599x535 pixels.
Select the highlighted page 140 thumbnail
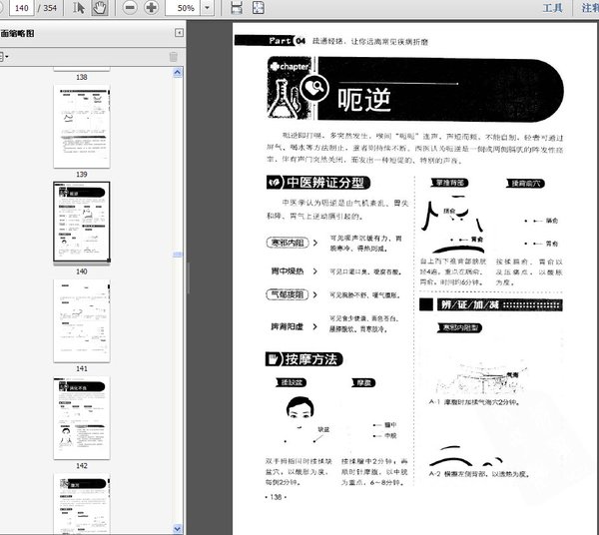[x=82, y=222]
